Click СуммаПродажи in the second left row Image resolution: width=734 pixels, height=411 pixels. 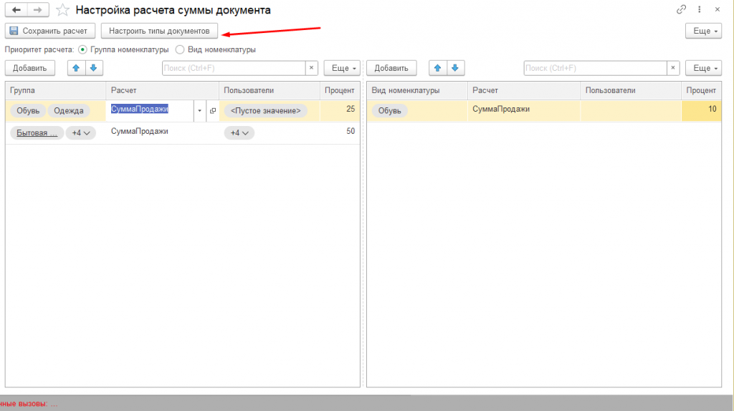140,131
